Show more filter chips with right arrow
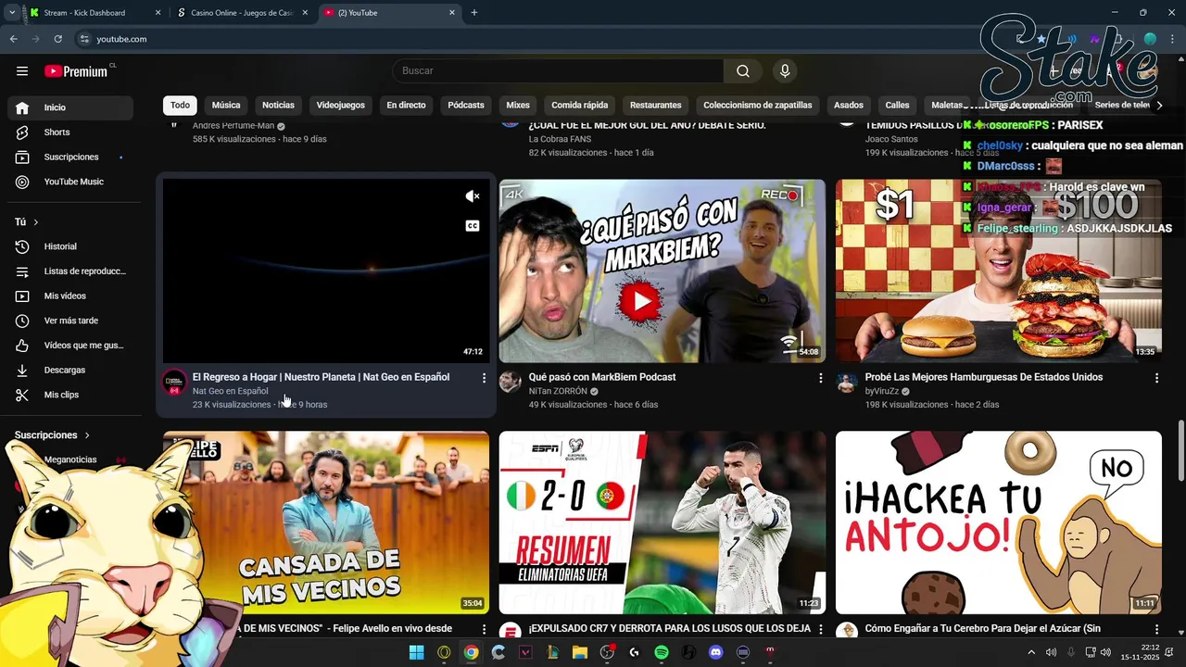 point(1159,106)
